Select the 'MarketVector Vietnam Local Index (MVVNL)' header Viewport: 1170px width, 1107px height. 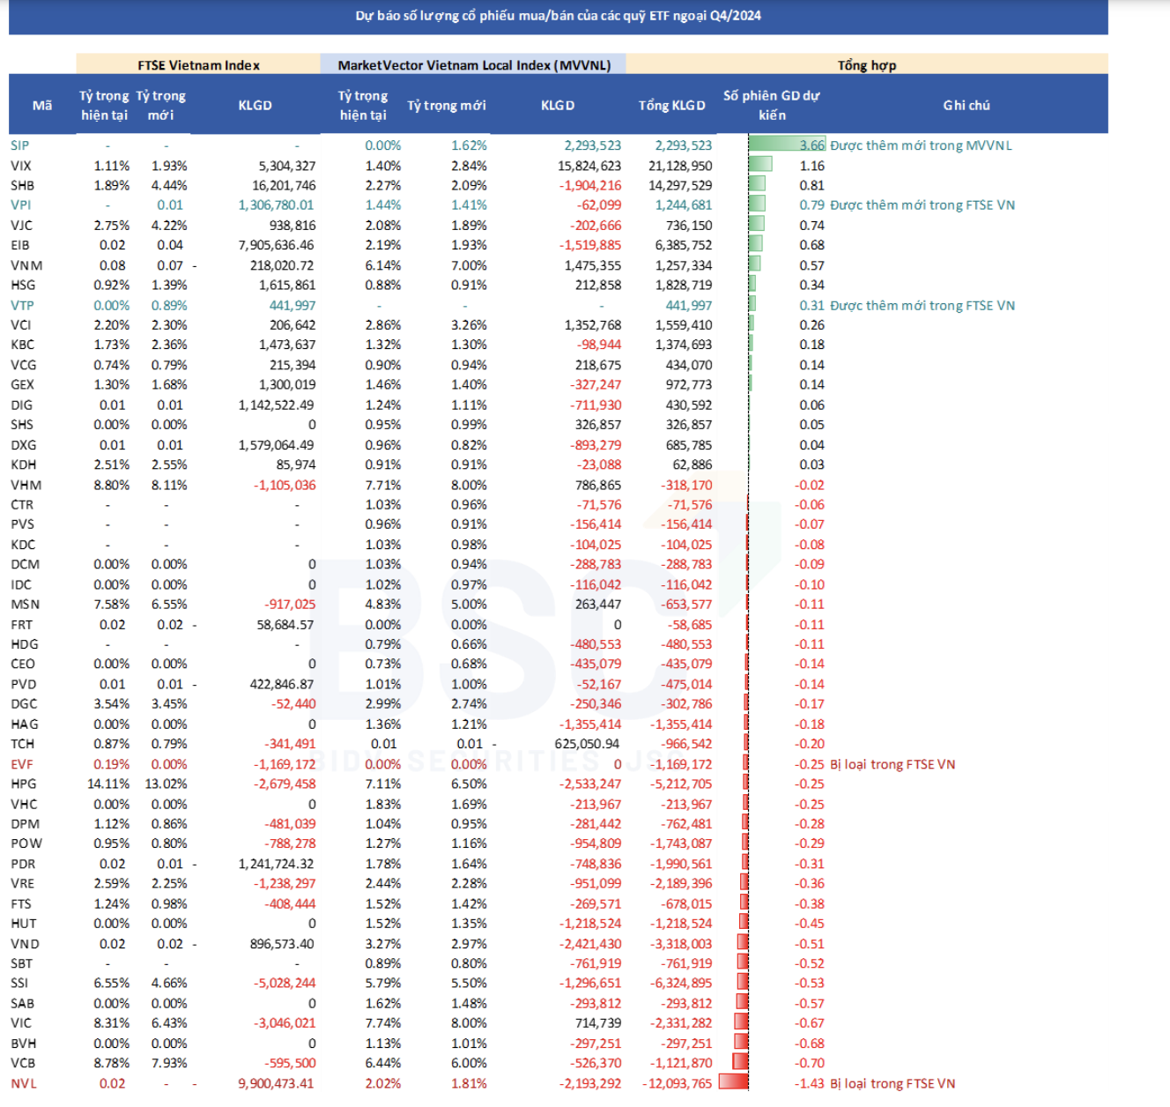click(x=473, y=65)
